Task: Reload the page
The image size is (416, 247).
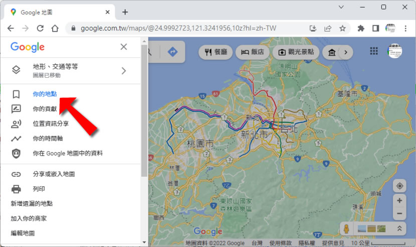Action: coord(40,28)
